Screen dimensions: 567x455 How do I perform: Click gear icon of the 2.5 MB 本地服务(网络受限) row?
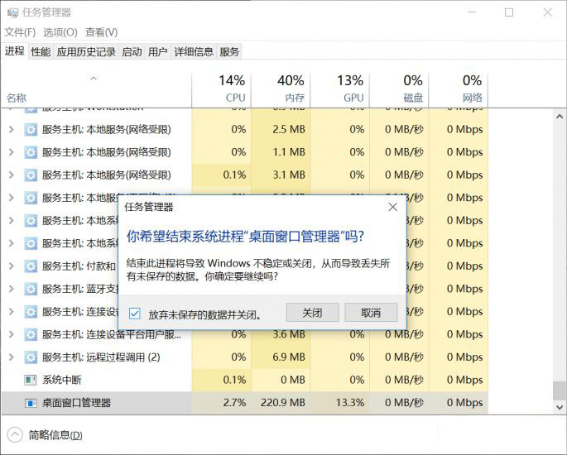coord(31,129)
